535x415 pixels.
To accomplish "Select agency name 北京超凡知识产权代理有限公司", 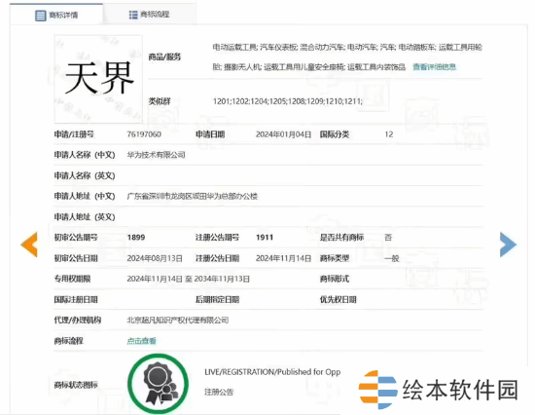I will pos(178,321).
